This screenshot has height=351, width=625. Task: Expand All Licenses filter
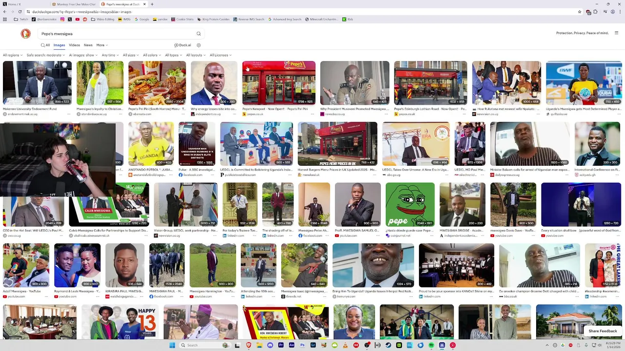(x=221, y=55)
